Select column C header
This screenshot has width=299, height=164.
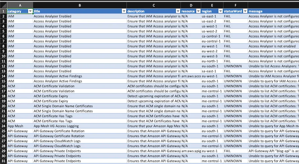click(153, 5)
